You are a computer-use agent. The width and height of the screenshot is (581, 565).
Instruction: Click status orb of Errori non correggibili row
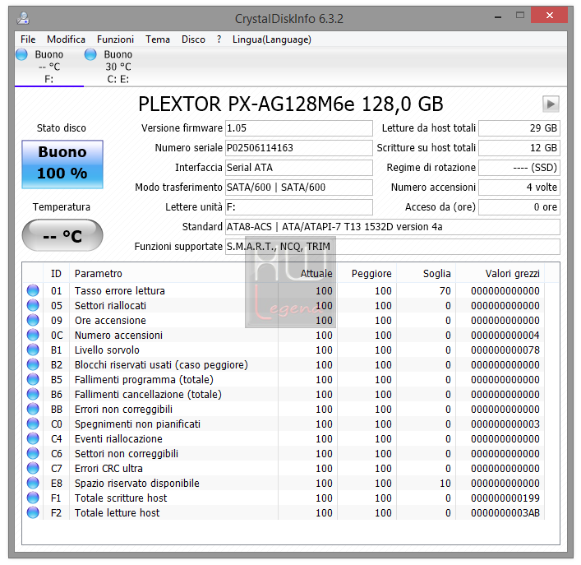(x=33, y=409)
